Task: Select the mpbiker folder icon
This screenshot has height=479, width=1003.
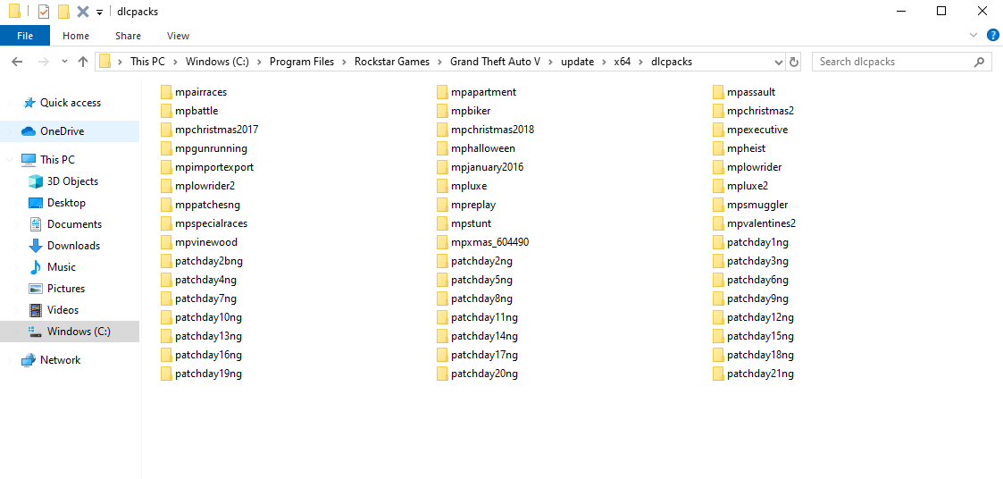Action: click(x=443, y=111)
